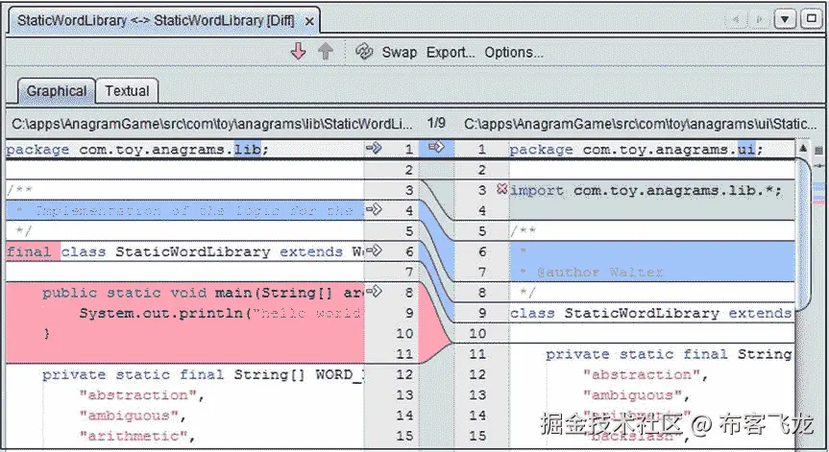Viewport: 829px width, 452px height.
Task: Close the StaticWordLibrary [Diff] tab
Action: click(x=309, y=22)
